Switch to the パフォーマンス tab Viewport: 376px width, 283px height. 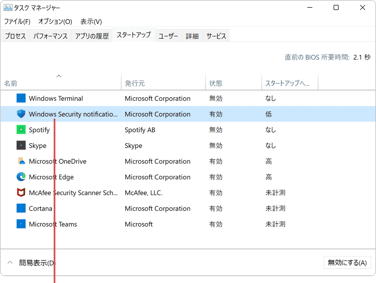click(x=50, y=36)
